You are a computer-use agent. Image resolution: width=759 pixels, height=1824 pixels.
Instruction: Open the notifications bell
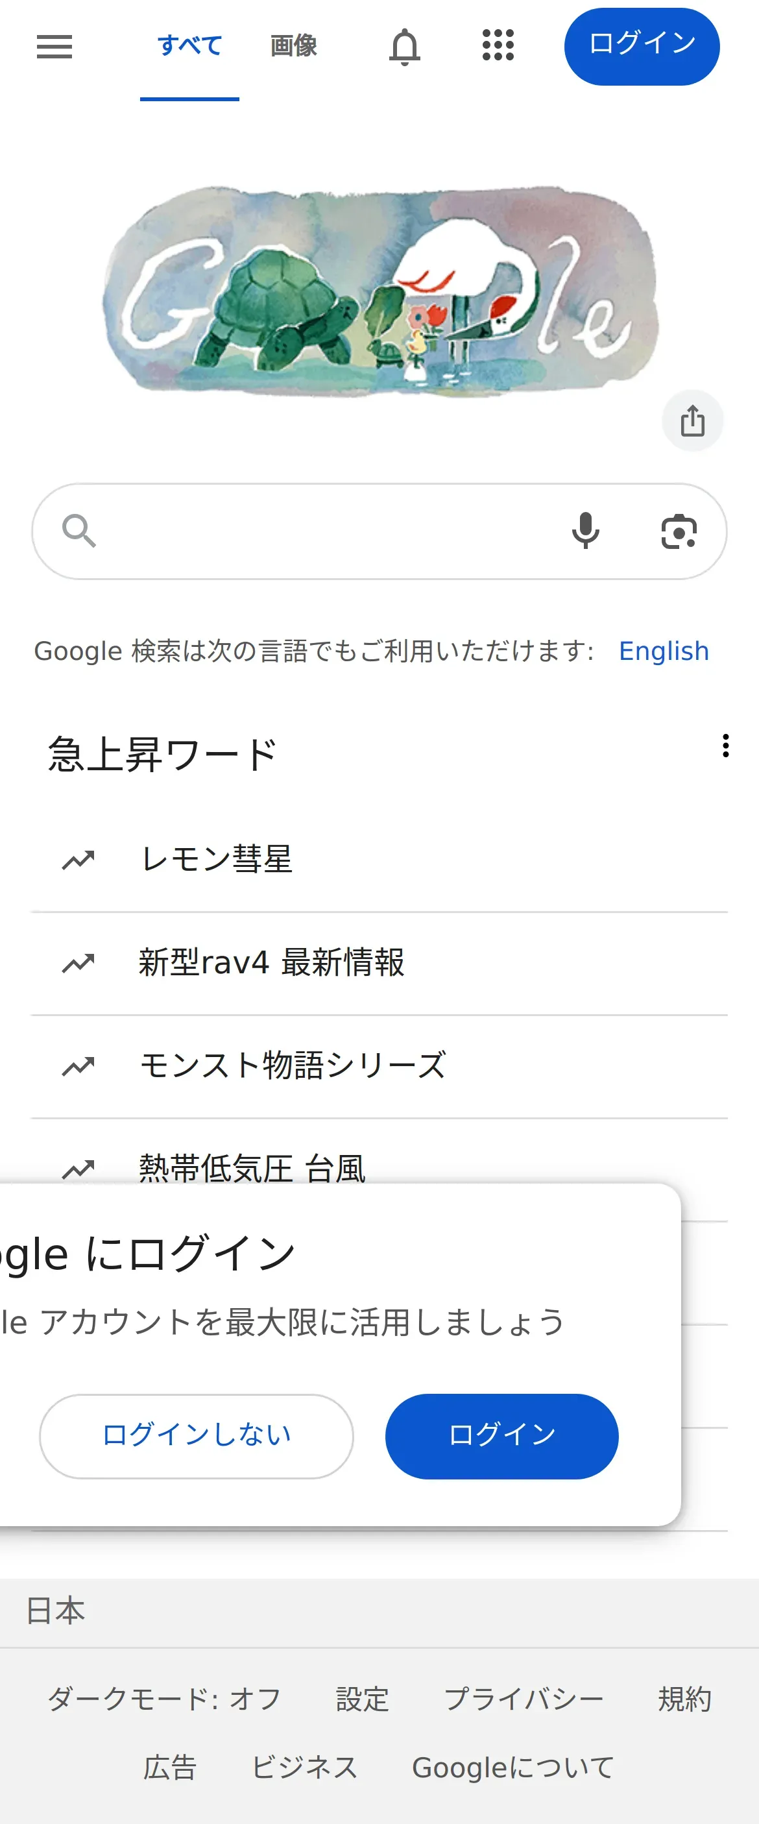coord(404,47)
